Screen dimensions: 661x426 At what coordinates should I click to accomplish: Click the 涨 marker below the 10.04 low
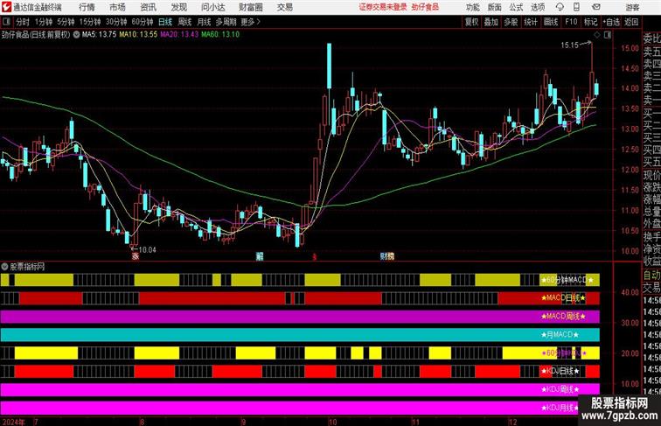pos(136,256)
